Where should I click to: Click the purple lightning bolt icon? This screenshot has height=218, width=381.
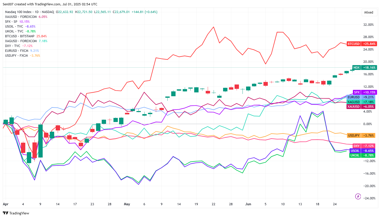coord(358,196)
